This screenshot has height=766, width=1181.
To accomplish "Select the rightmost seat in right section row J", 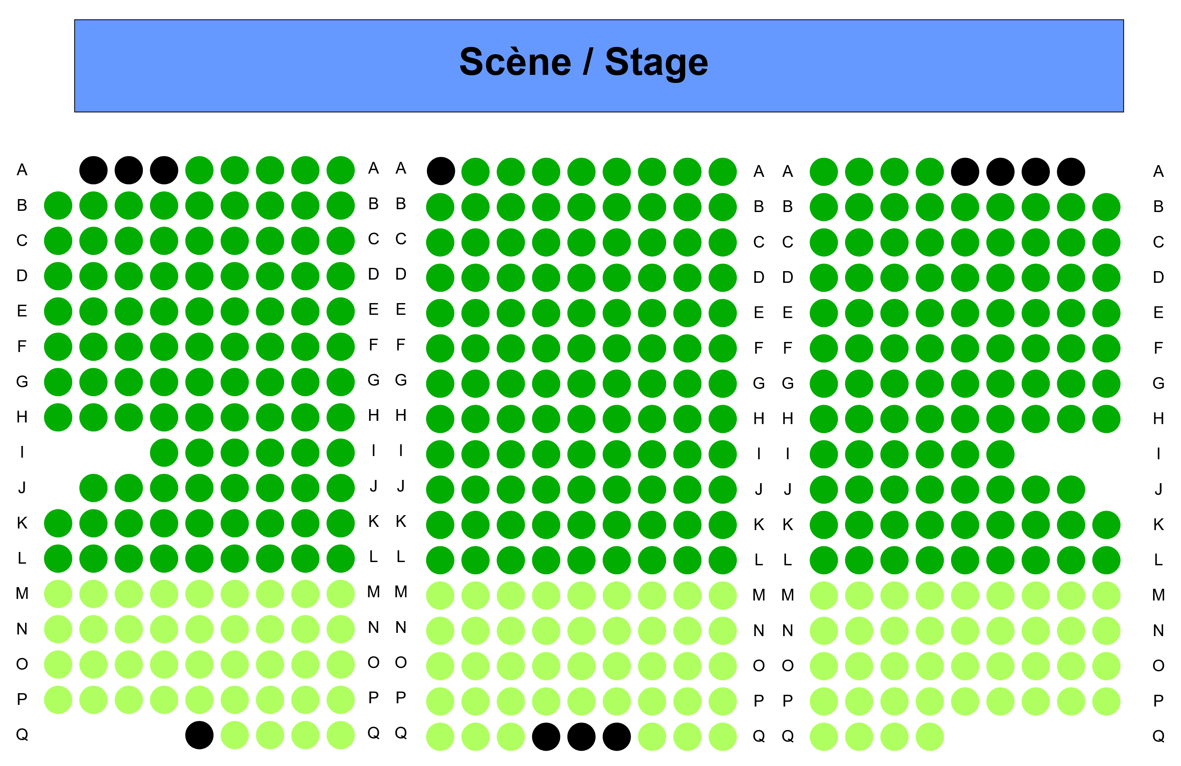I will (1071, 489).
